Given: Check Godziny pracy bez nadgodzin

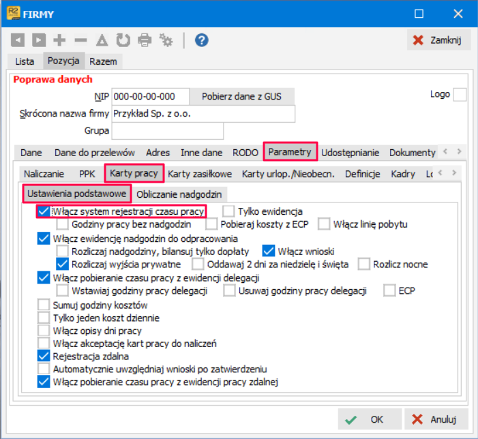Looking at the screenshot, I should click(63, 224).
